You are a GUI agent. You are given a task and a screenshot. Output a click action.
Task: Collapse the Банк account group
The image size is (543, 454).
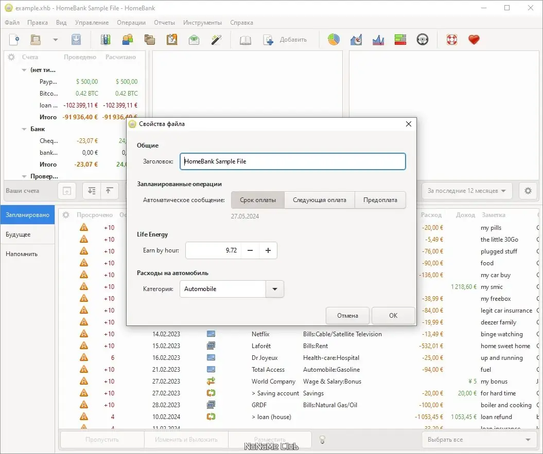pos(24,129)
